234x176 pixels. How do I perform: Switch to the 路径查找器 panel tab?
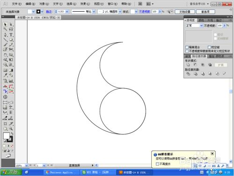[x=199, y=56]
